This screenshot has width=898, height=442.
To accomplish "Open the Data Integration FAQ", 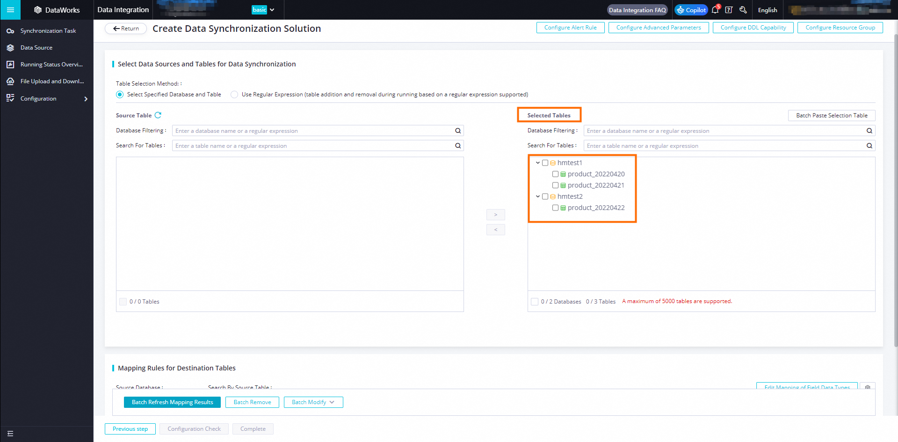I will pyautogui.click(x=637, y=10).
